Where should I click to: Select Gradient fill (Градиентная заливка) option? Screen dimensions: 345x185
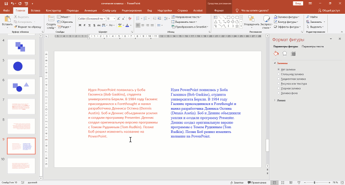(x=292, y=79)
